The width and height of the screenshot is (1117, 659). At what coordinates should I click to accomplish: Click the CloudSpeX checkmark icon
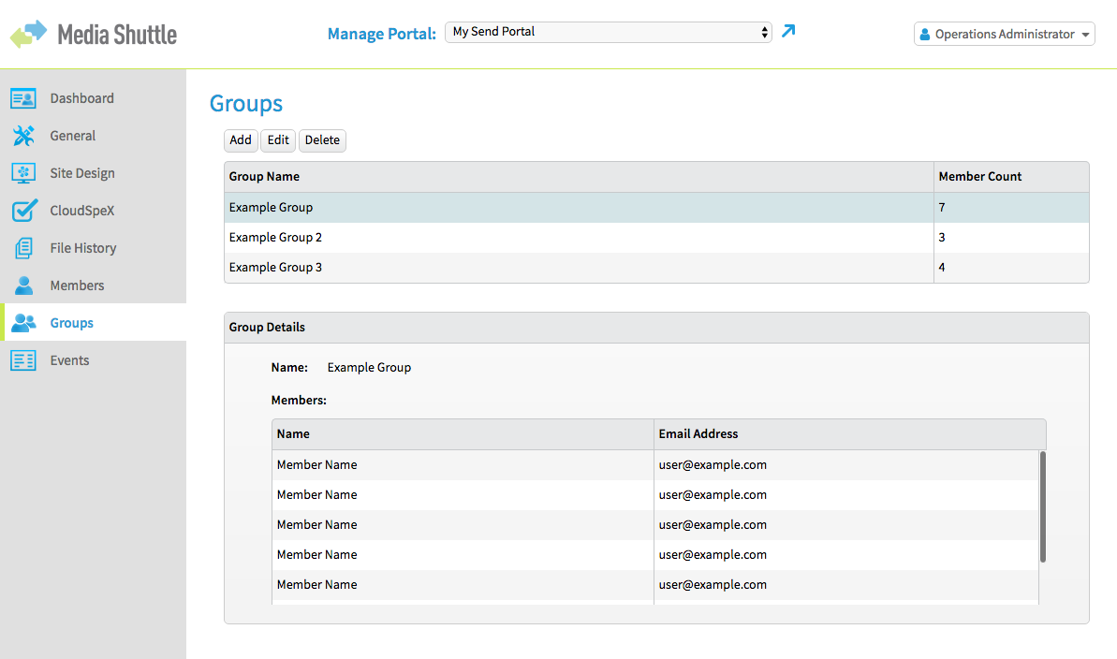24,211
